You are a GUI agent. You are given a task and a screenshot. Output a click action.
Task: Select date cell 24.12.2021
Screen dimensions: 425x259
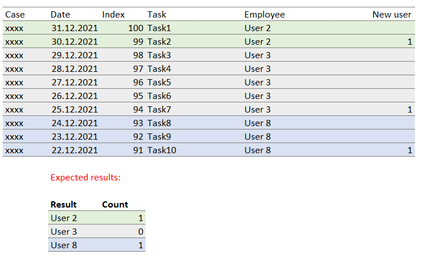(x=75, y=123)
